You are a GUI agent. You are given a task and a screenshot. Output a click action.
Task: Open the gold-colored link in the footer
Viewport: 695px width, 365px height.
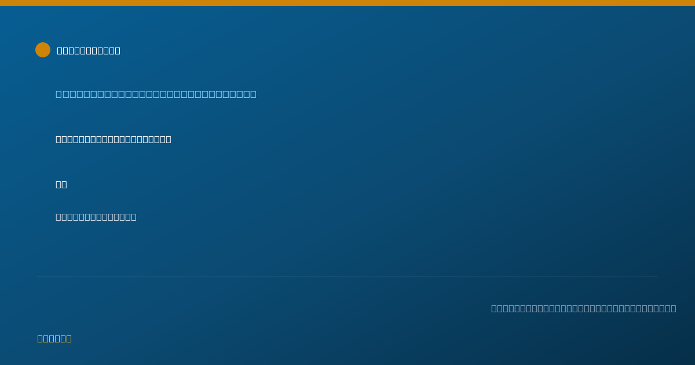click(x=54, y=338)
